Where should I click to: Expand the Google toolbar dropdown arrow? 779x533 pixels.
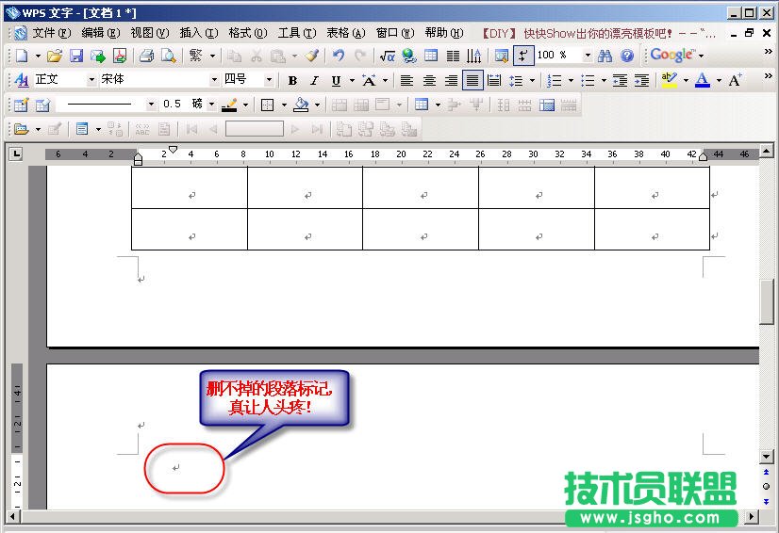pyautogui.click(x=702, y=57)
